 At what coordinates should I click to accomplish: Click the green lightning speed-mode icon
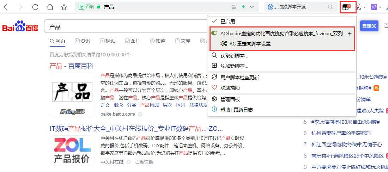pyautogui.click(x=243, y=7)
